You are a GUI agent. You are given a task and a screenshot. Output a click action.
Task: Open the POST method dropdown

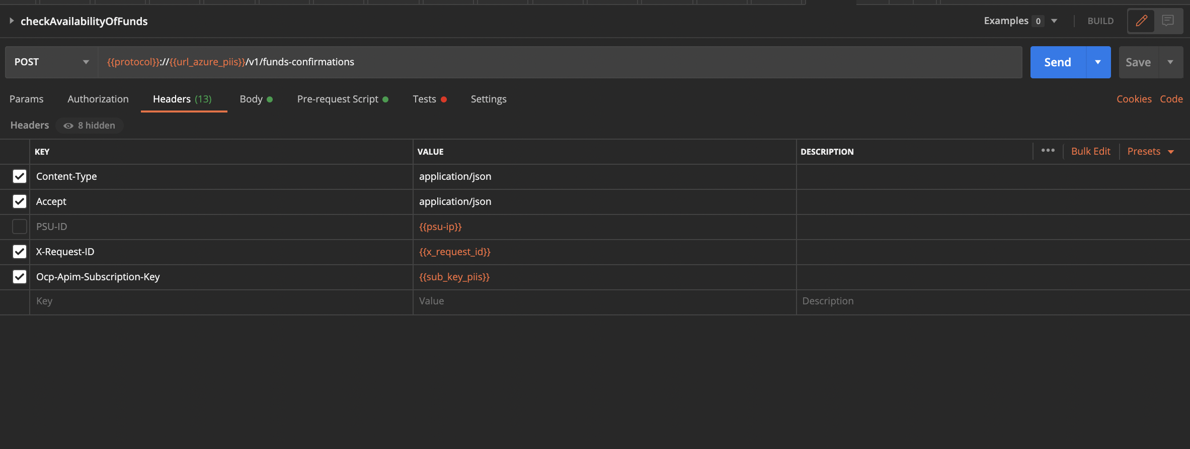(x=51, y=62)
